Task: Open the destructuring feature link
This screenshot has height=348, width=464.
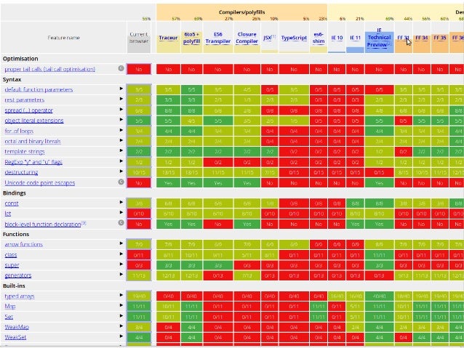Action: tap(21, 172)
